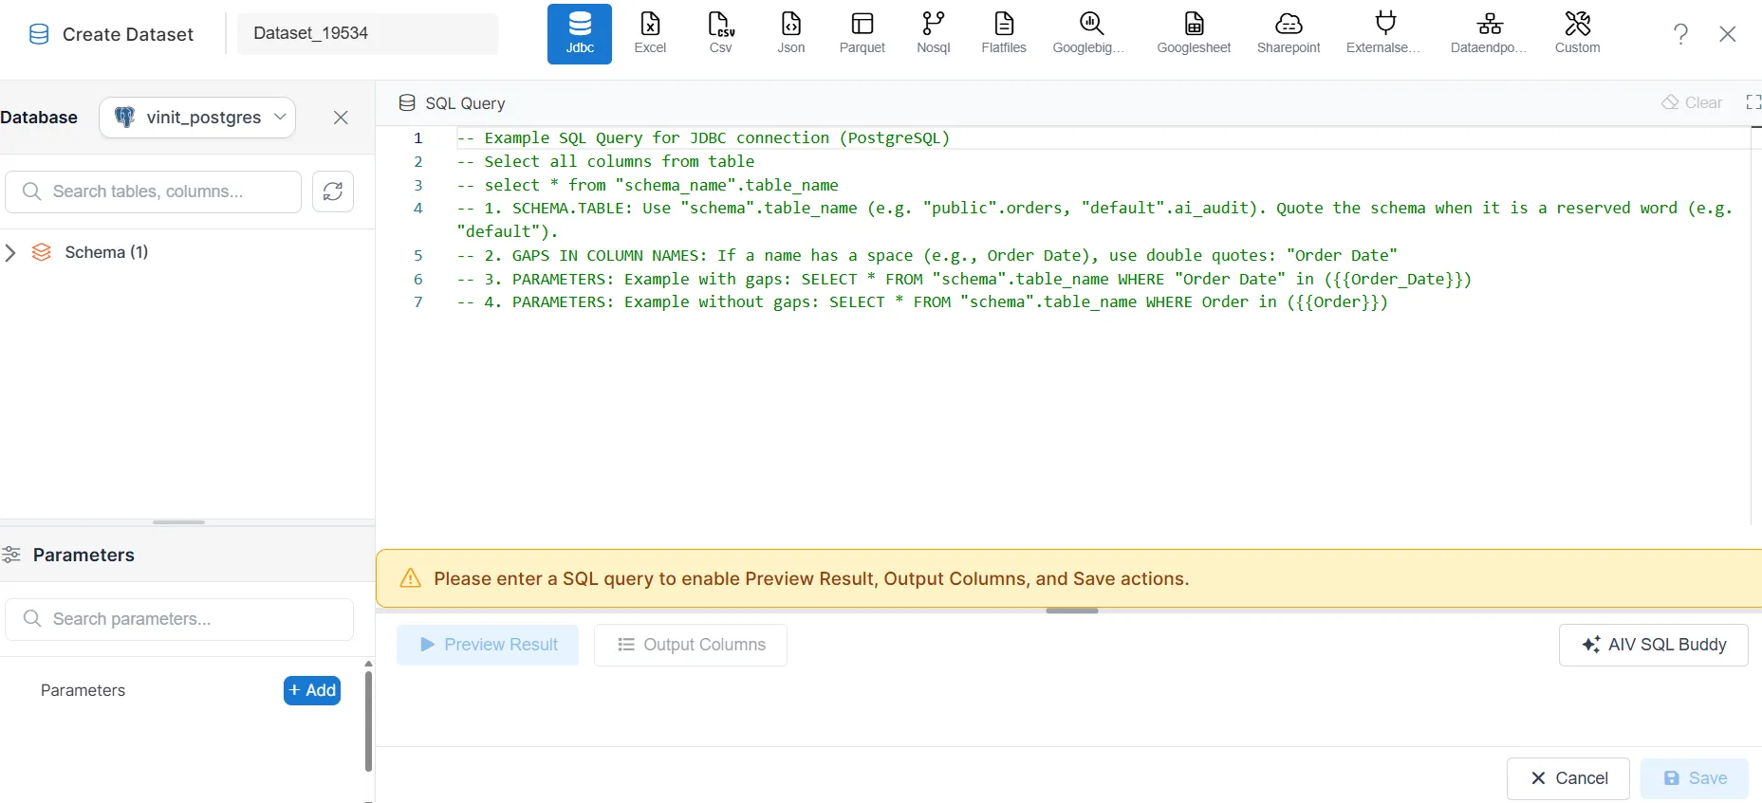Click line number 7 in editor

[417, 301]
